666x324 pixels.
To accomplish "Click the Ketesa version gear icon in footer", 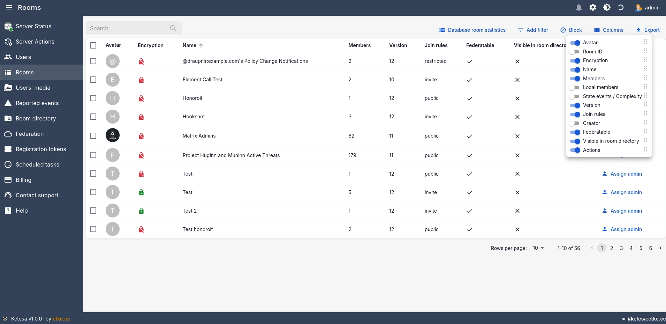I will tap(5, 319).
